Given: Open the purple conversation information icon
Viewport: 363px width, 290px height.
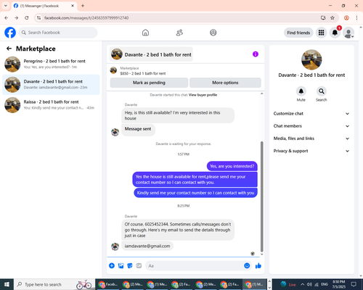Looking at the screenshot, I should tap(256, 54).
